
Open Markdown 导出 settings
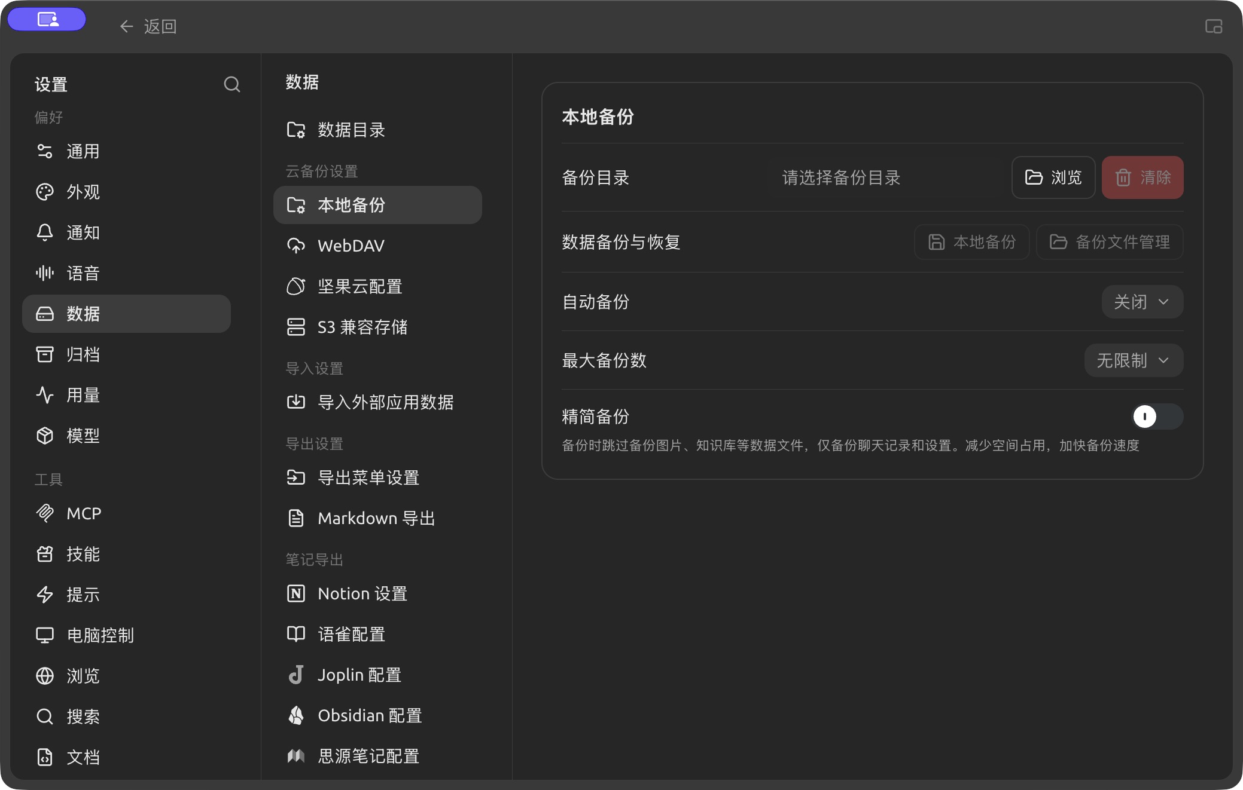pyautogui.click(x=377, y=518)
